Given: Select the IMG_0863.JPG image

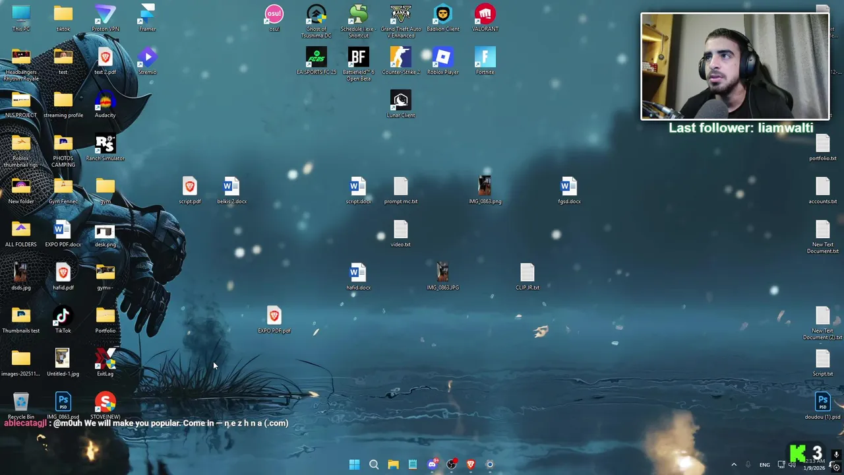Looking at the screenshot, I should click(443, 276).
